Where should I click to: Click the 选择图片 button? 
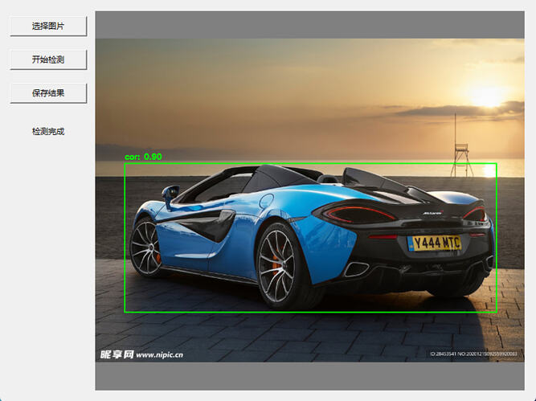[48, 26]
